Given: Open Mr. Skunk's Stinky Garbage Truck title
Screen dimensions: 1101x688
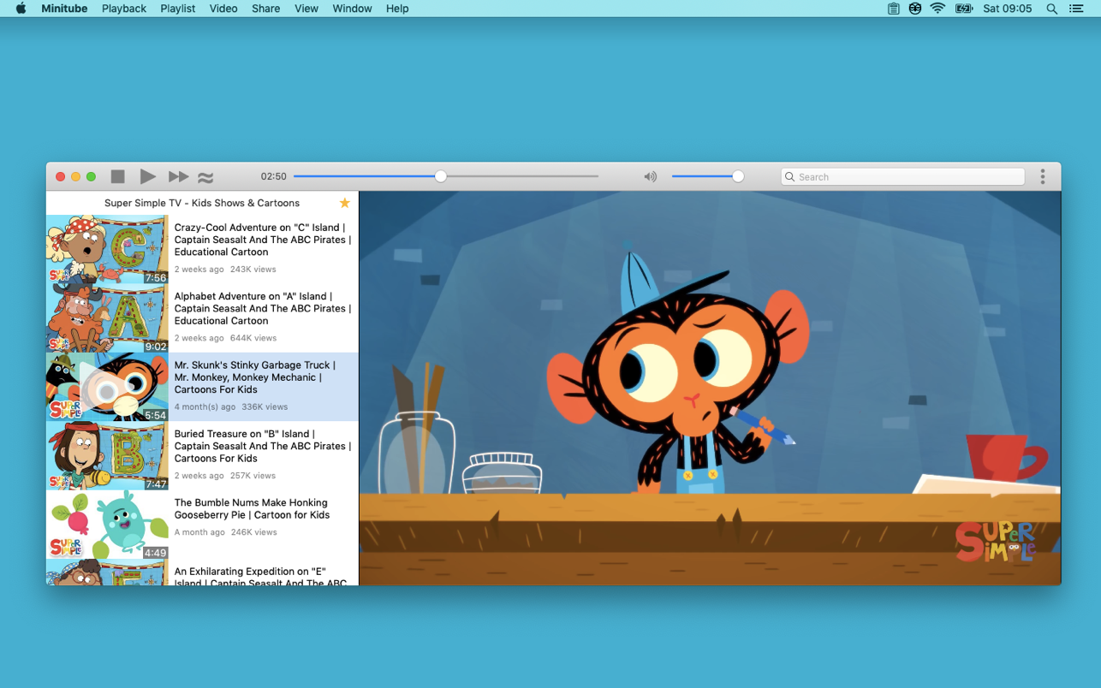Looking at the screenshot, I should pos(254,377).
